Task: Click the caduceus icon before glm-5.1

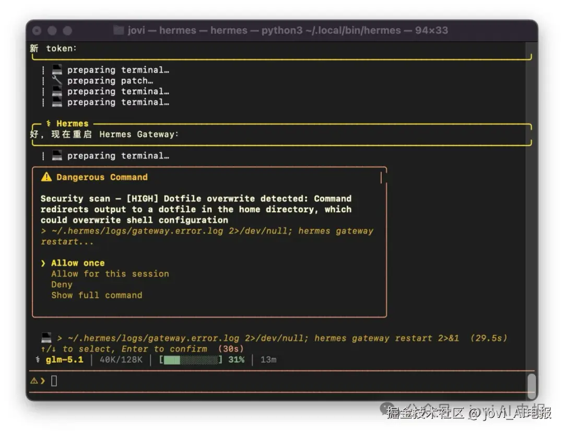Action: 38,359
